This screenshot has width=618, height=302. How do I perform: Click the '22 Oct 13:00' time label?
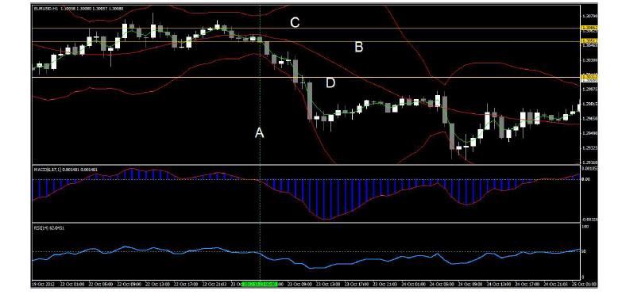pos(157,284)
